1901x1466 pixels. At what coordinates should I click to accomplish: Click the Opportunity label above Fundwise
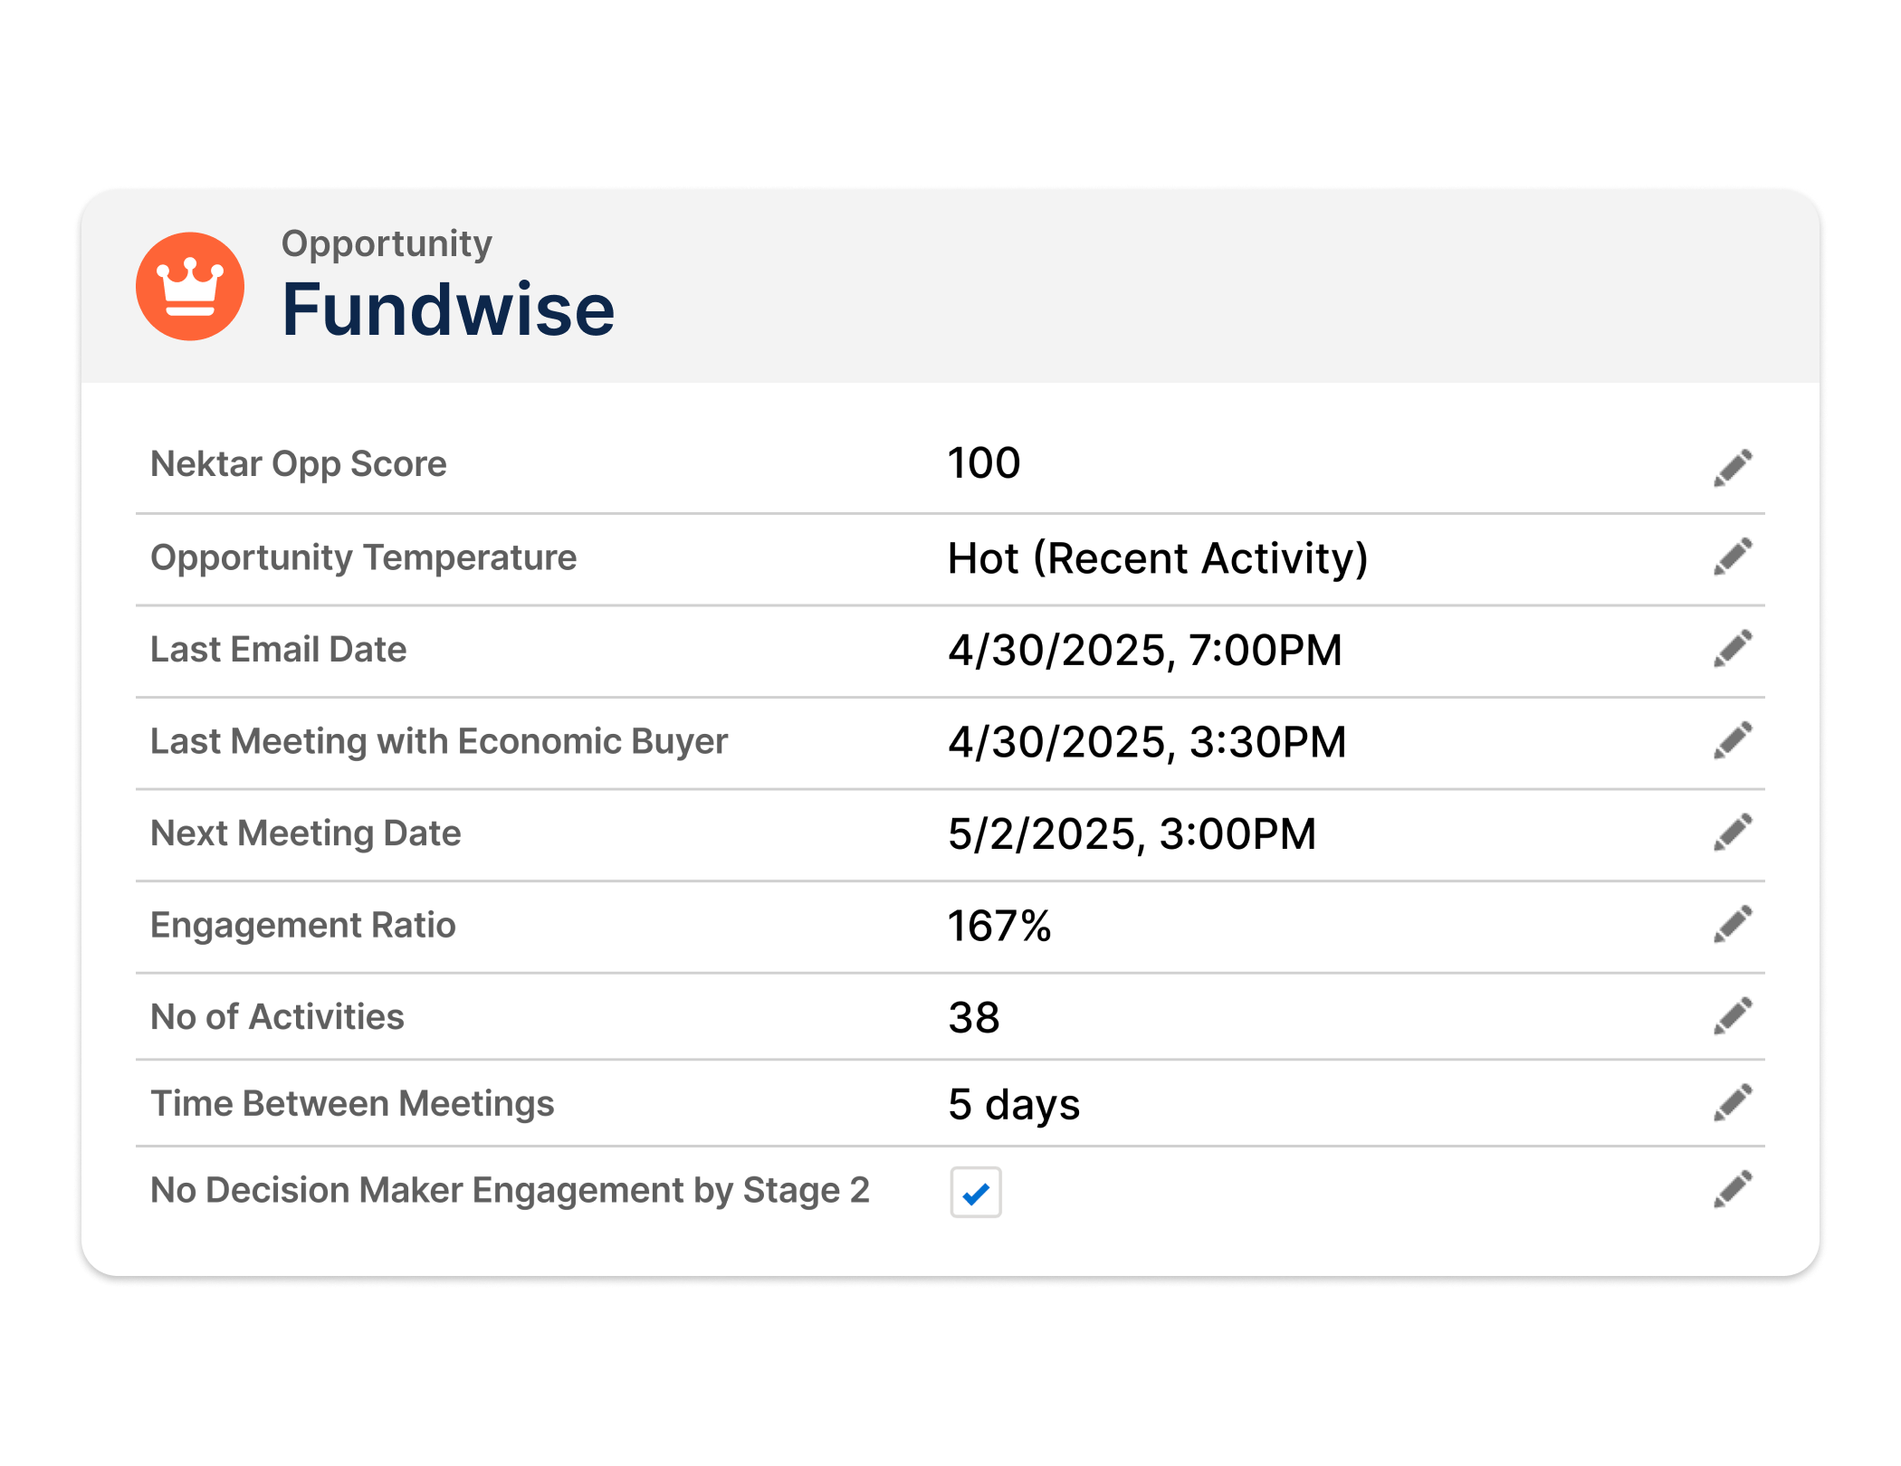tap(387, 243)
